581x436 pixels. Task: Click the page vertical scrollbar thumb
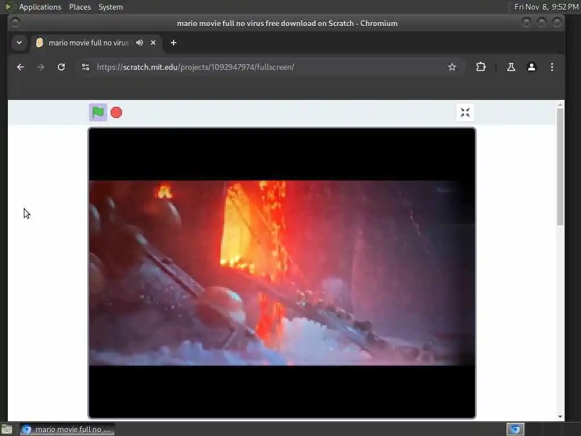pos(560,167)
